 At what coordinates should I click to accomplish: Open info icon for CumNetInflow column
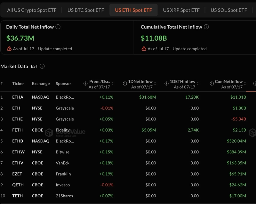tap(212, 84)
